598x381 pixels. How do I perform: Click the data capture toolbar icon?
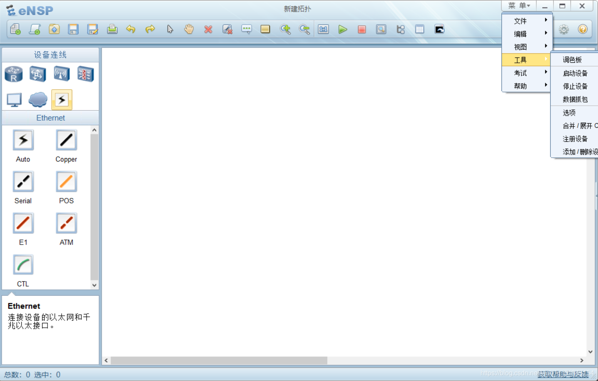(x=381, y=29)
